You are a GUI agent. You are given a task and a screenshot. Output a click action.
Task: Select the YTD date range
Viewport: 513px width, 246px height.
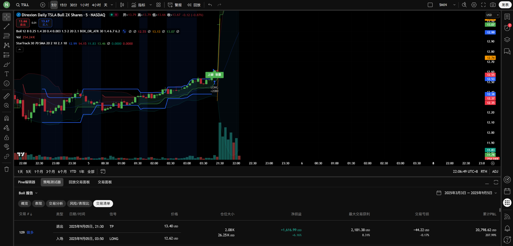click(x=73, y=172)
